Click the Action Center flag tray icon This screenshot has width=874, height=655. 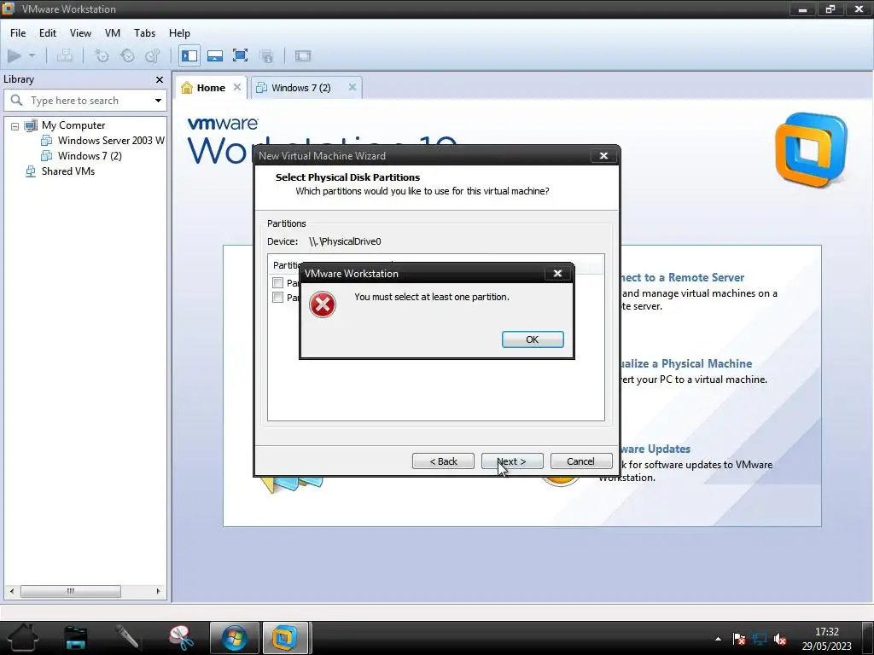(x=739, y=639)
